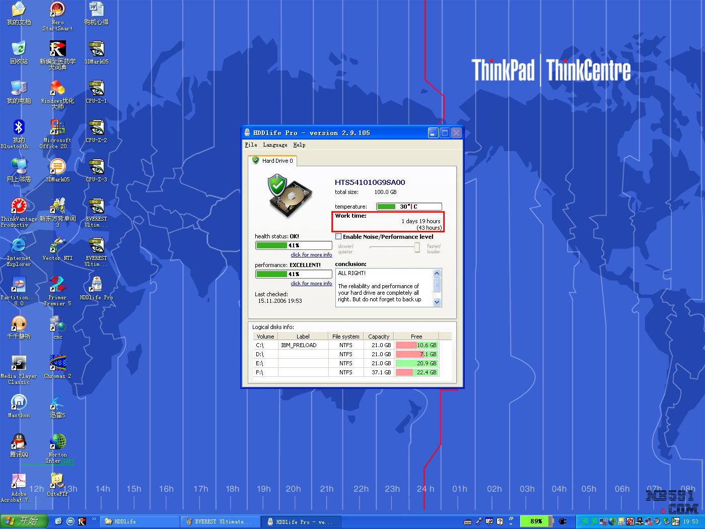Select the Hard Drive 0 tab
The width and height of the screenshot is (705, 529).
[272, 161]
